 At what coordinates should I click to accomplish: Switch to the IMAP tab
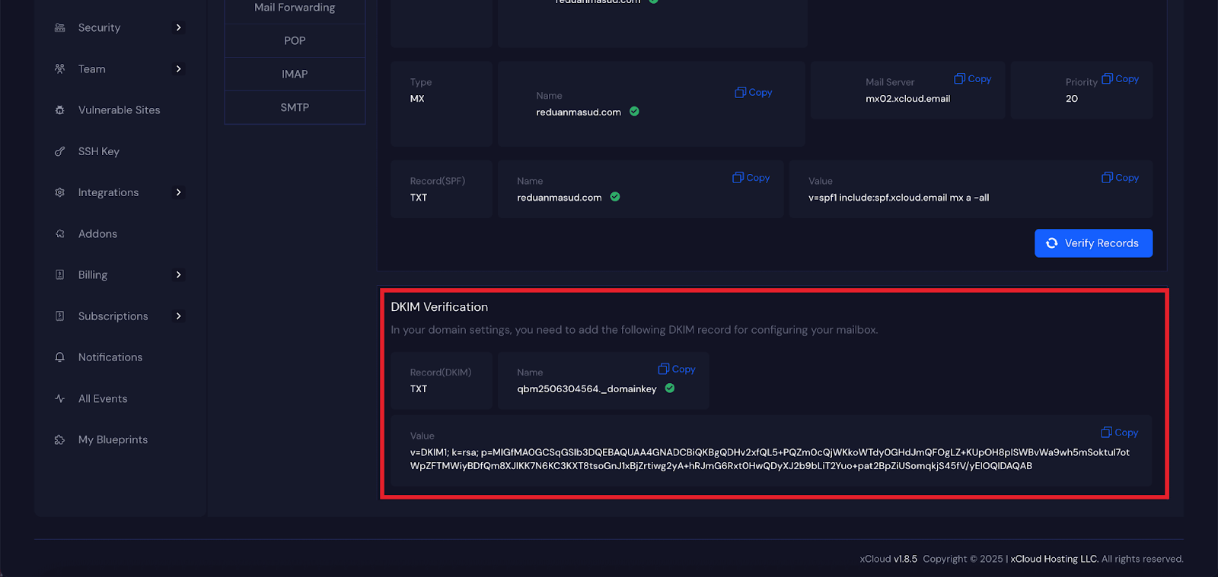(x=295, y=75)
